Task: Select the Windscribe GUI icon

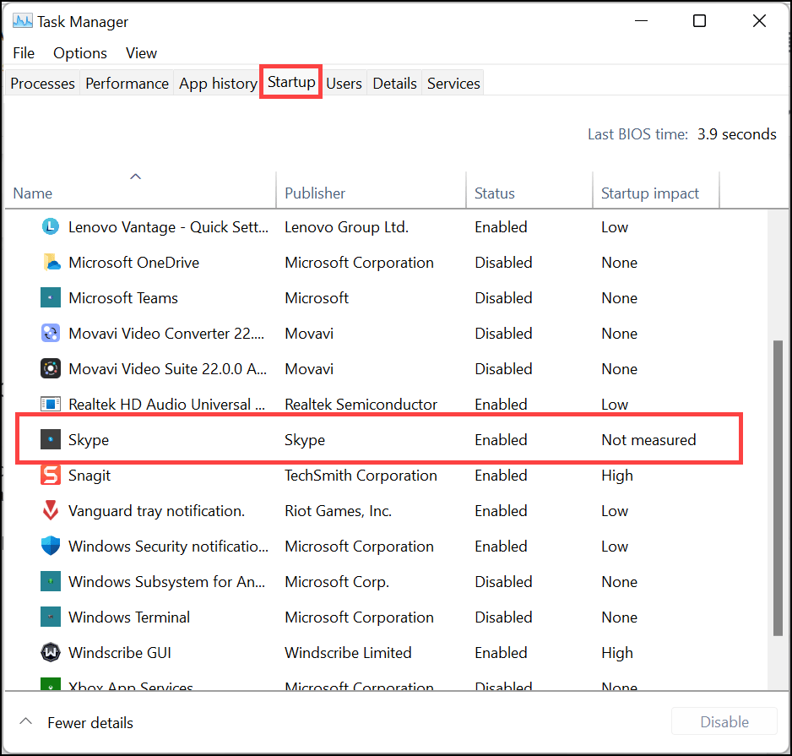Action: coord(51,653)
